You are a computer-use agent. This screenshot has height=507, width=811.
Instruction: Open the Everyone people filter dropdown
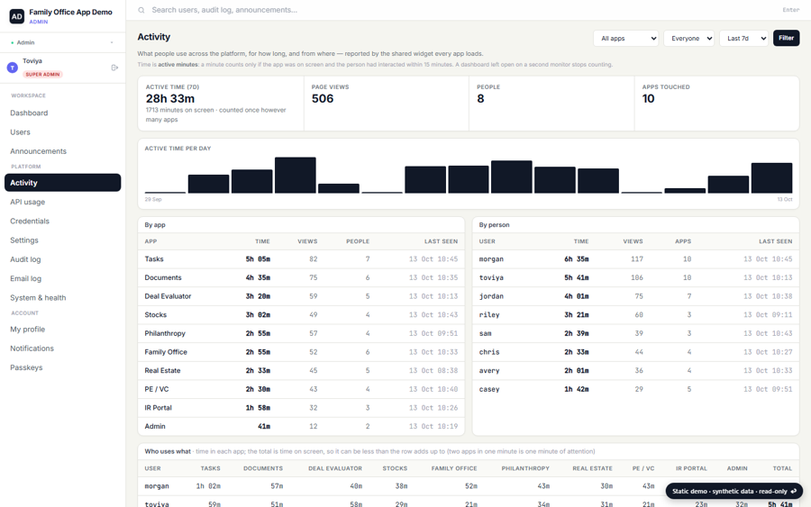(689, 38)
